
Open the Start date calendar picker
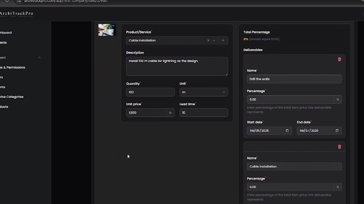point(287,131)
